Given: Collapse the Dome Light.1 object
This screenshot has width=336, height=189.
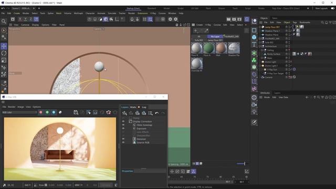Looking at the screenshot, I should click(260, 66).
